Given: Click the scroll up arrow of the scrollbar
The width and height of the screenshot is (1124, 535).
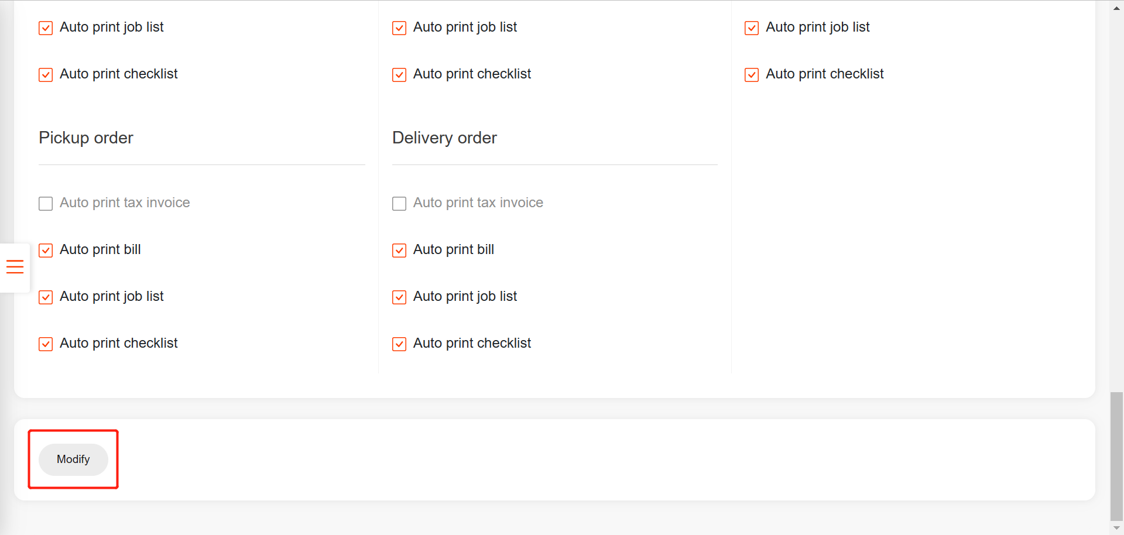Looking at the screenshot, I should tap(1116, 8).
